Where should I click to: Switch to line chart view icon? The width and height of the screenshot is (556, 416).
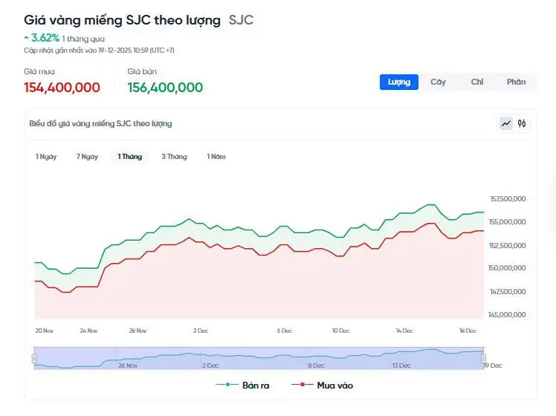point(506,123)
